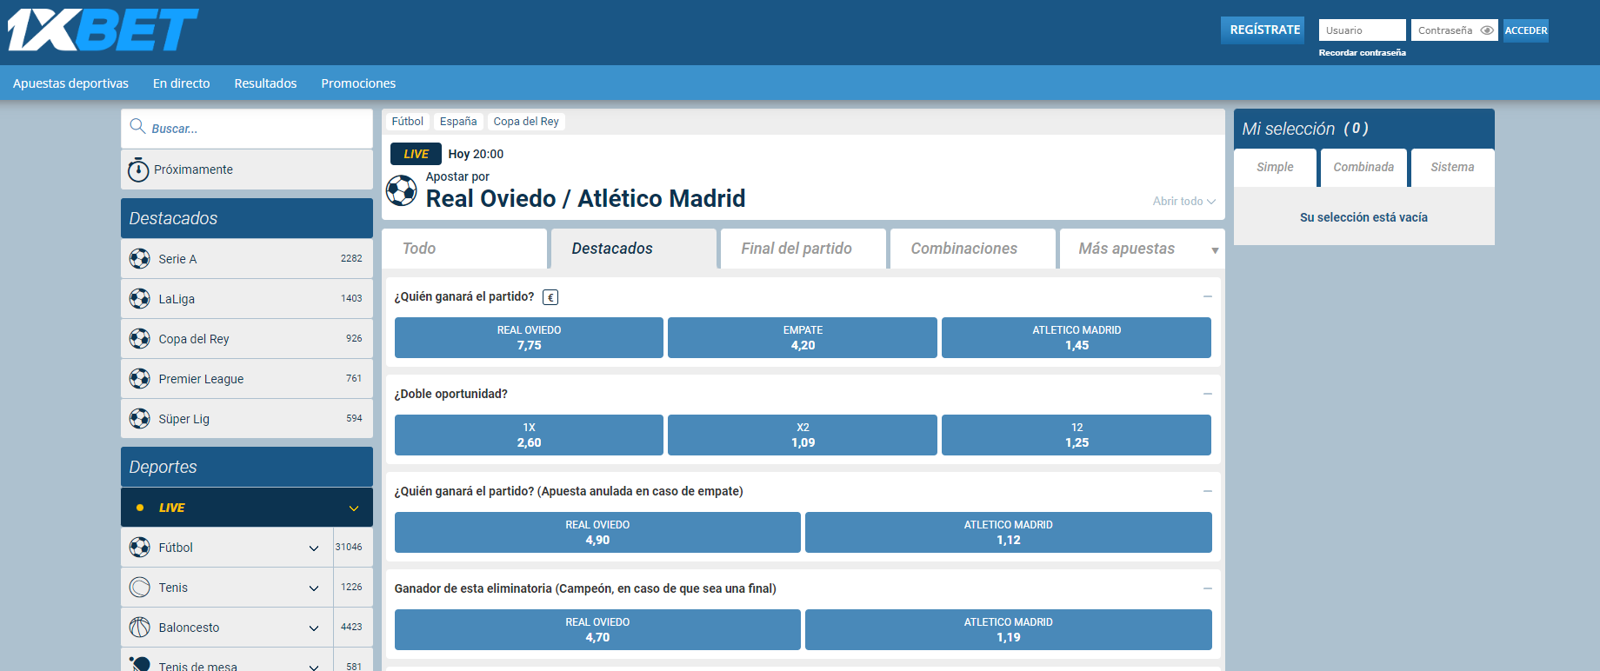Open the Resultados menu

[265, 83]
